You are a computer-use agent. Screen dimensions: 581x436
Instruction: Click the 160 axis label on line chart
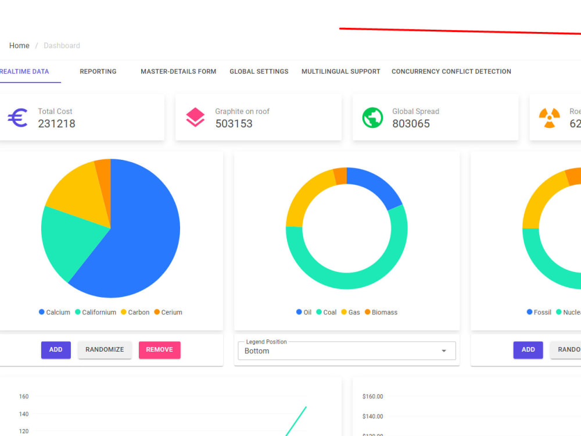point(24,396)
